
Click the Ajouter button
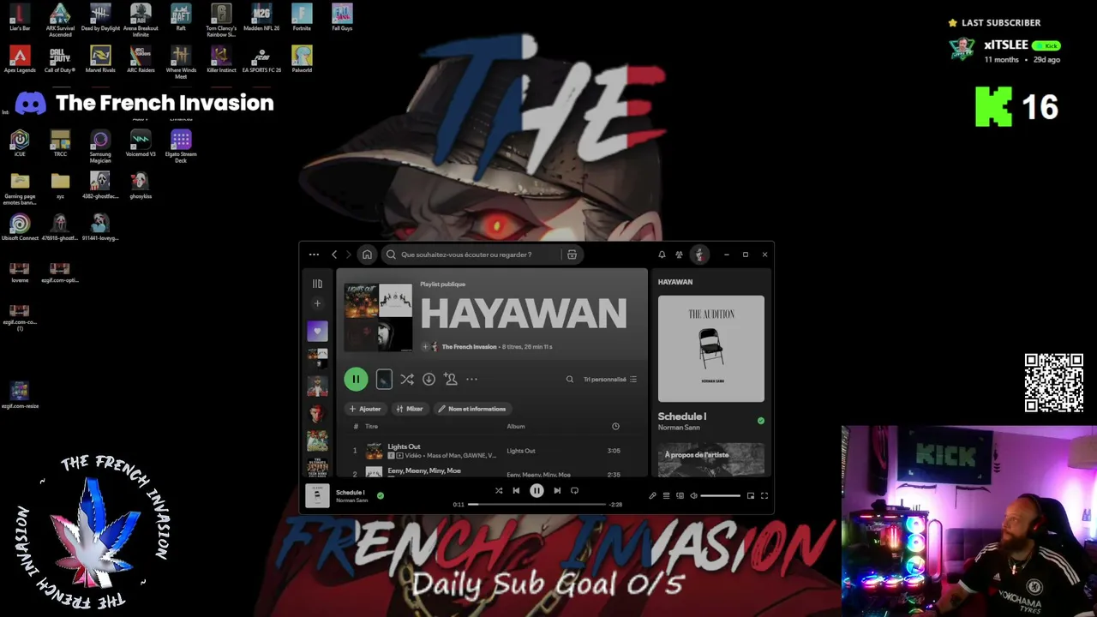(x=365, y=409)
